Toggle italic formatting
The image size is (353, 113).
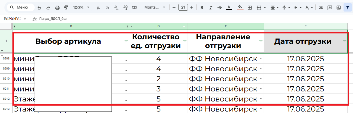coord(211,7)
